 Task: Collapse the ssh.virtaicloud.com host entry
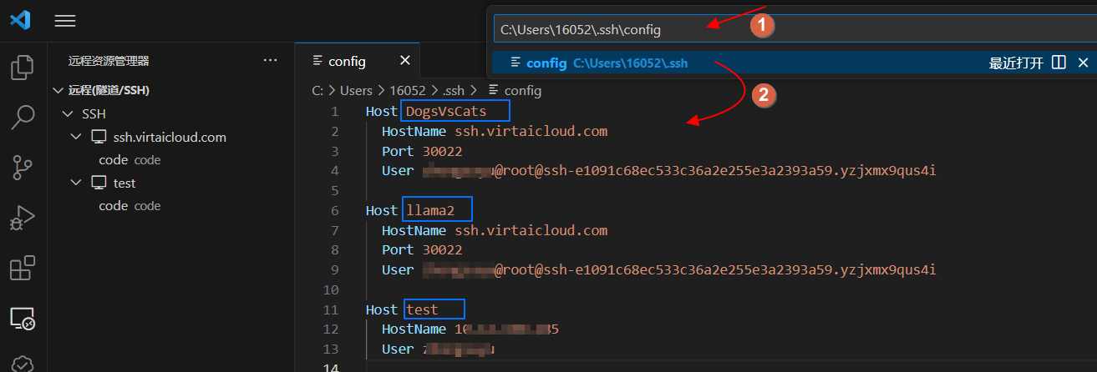pos(77,137)
